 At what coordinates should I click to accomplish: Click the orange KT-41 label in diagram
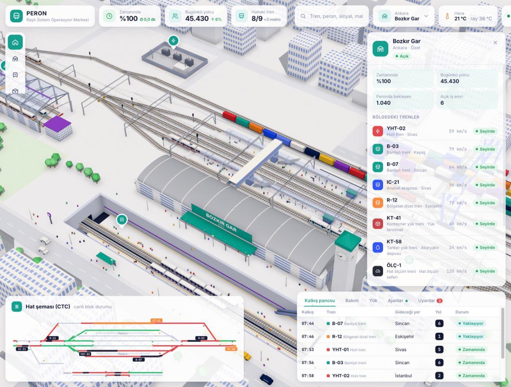pos(156,321)
